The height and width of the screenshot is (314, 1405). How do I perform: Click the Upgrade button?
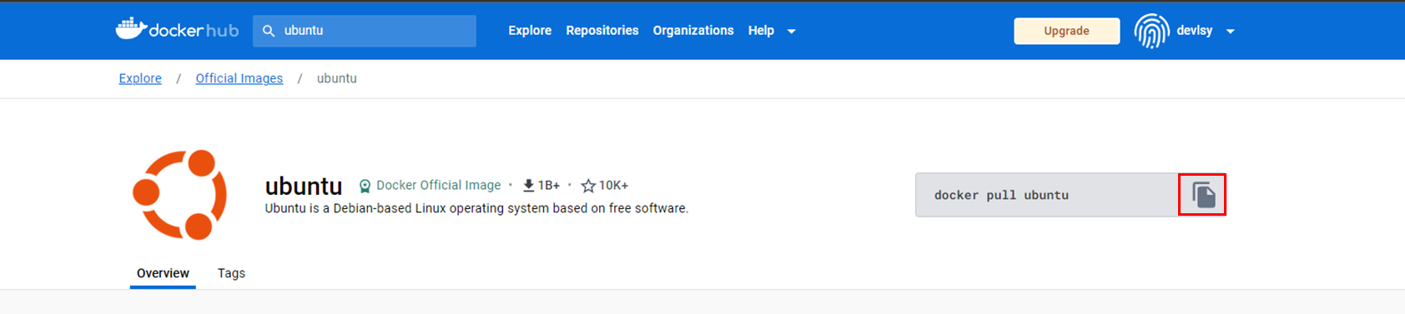click(x=1066, y=31)
